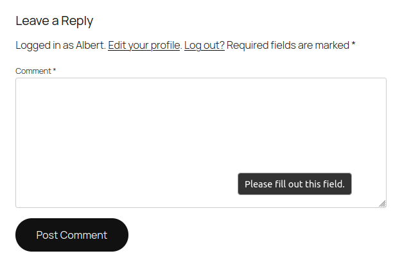Click the "Leave a Reply" heading

55,21
